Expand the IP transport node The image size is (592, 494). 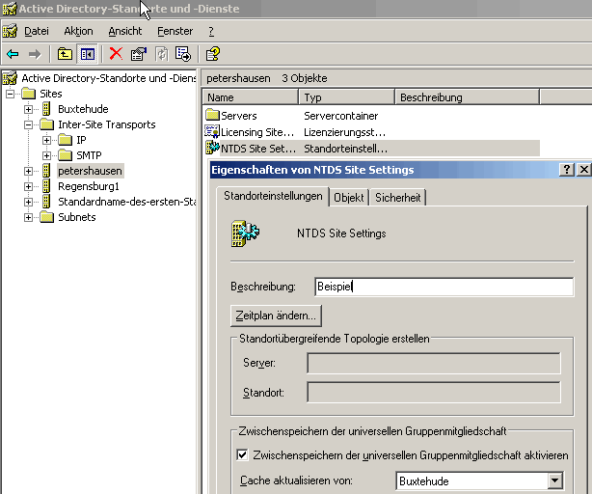point(47,140)
